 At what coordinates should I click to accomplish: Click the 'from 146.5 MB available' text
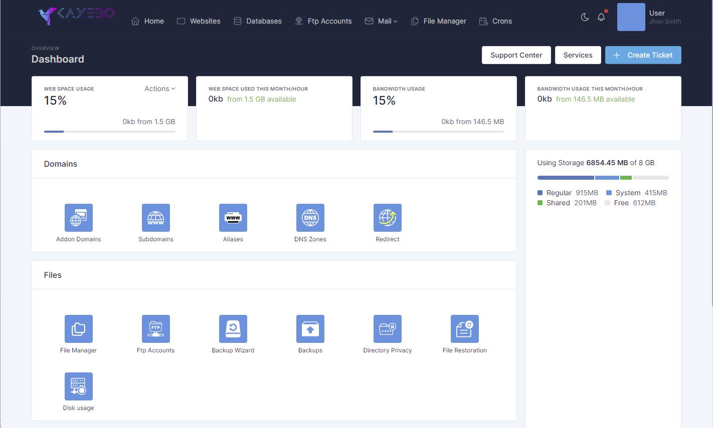coord(596,99)
